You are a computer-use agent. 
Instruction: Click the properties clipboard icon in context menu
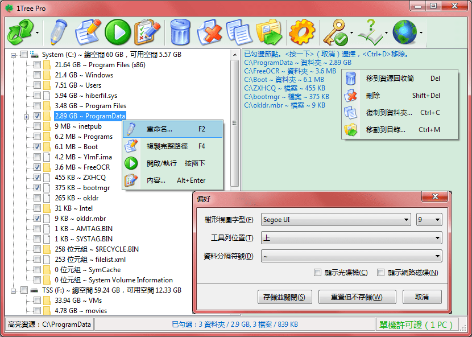click(131, 180)
